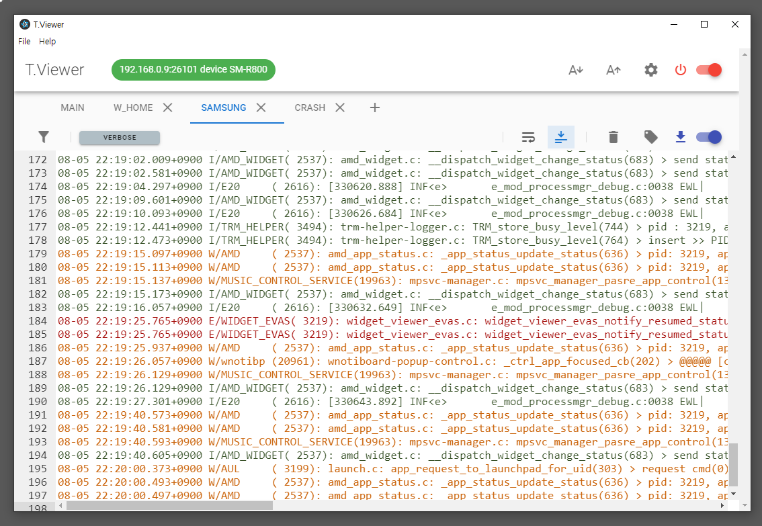Select log line 181 MUSIC_CONTROL_SERVICE warning
Image resolution: width=762 pixels, height=526 pixels.
[x=392, y=281]
